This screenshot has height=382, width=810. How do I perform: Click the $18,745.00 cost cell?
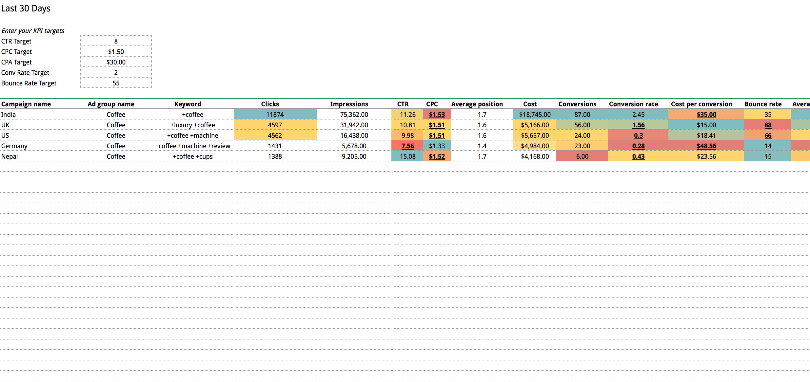[535, 115]
